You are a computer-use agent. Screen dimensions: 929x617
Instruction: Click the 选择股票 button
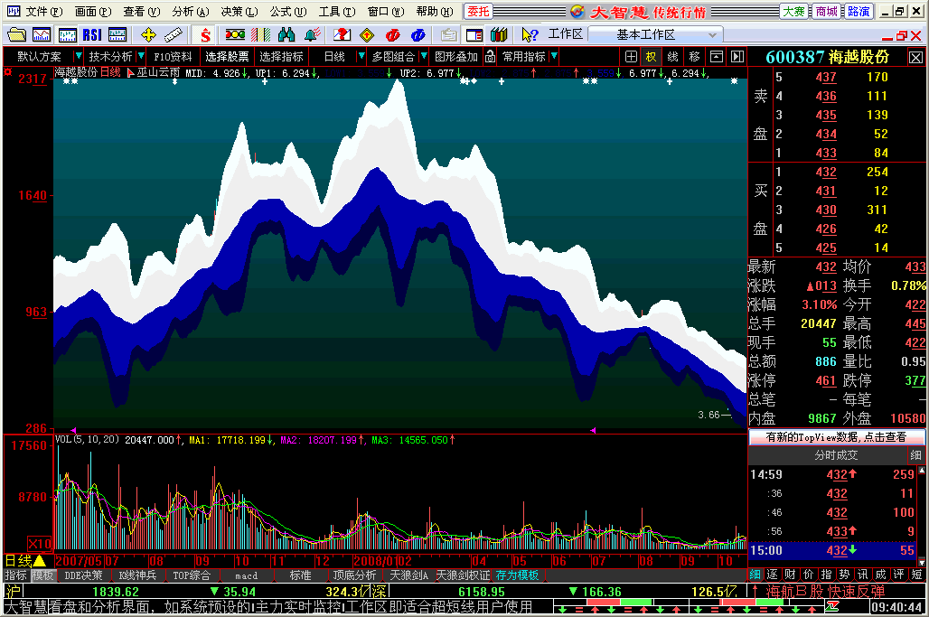pyautogui.click(x=227, y=56)
